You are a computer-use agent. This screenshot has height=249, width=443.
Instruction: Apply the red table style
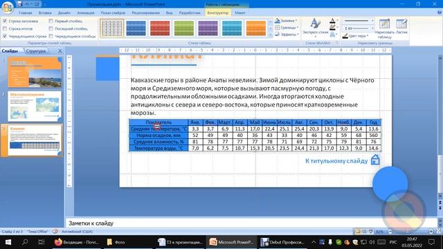click(160, 28)
